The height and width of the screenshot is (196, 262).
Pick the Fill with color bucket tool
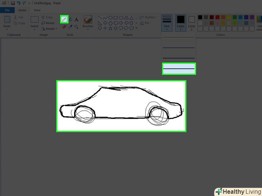click(x=71, y=19)
